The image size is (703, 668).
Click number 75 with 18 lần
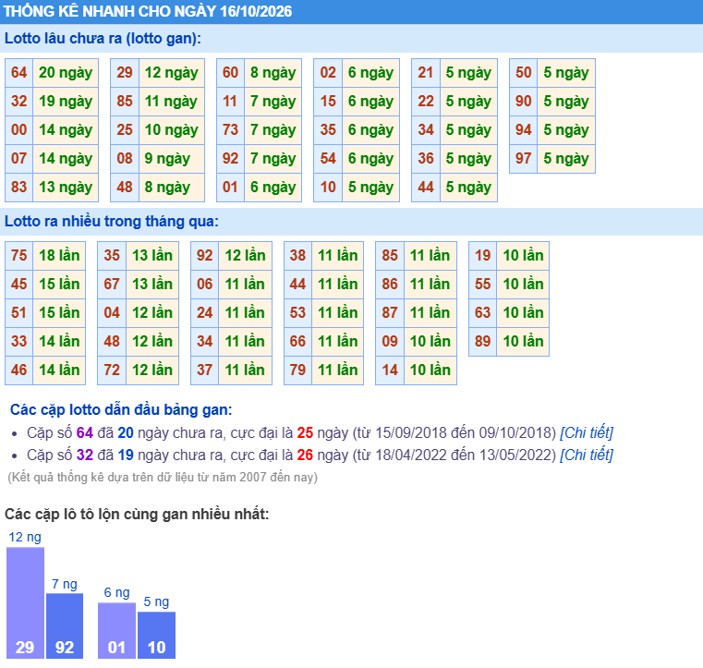pos(18,256)
